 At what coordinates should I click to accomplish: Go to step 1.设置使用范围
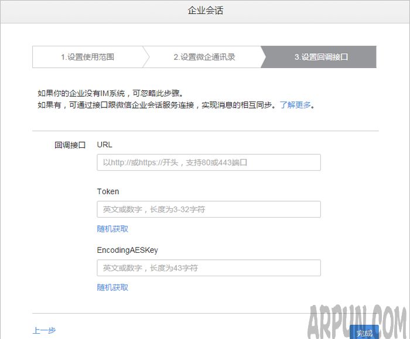87,57
